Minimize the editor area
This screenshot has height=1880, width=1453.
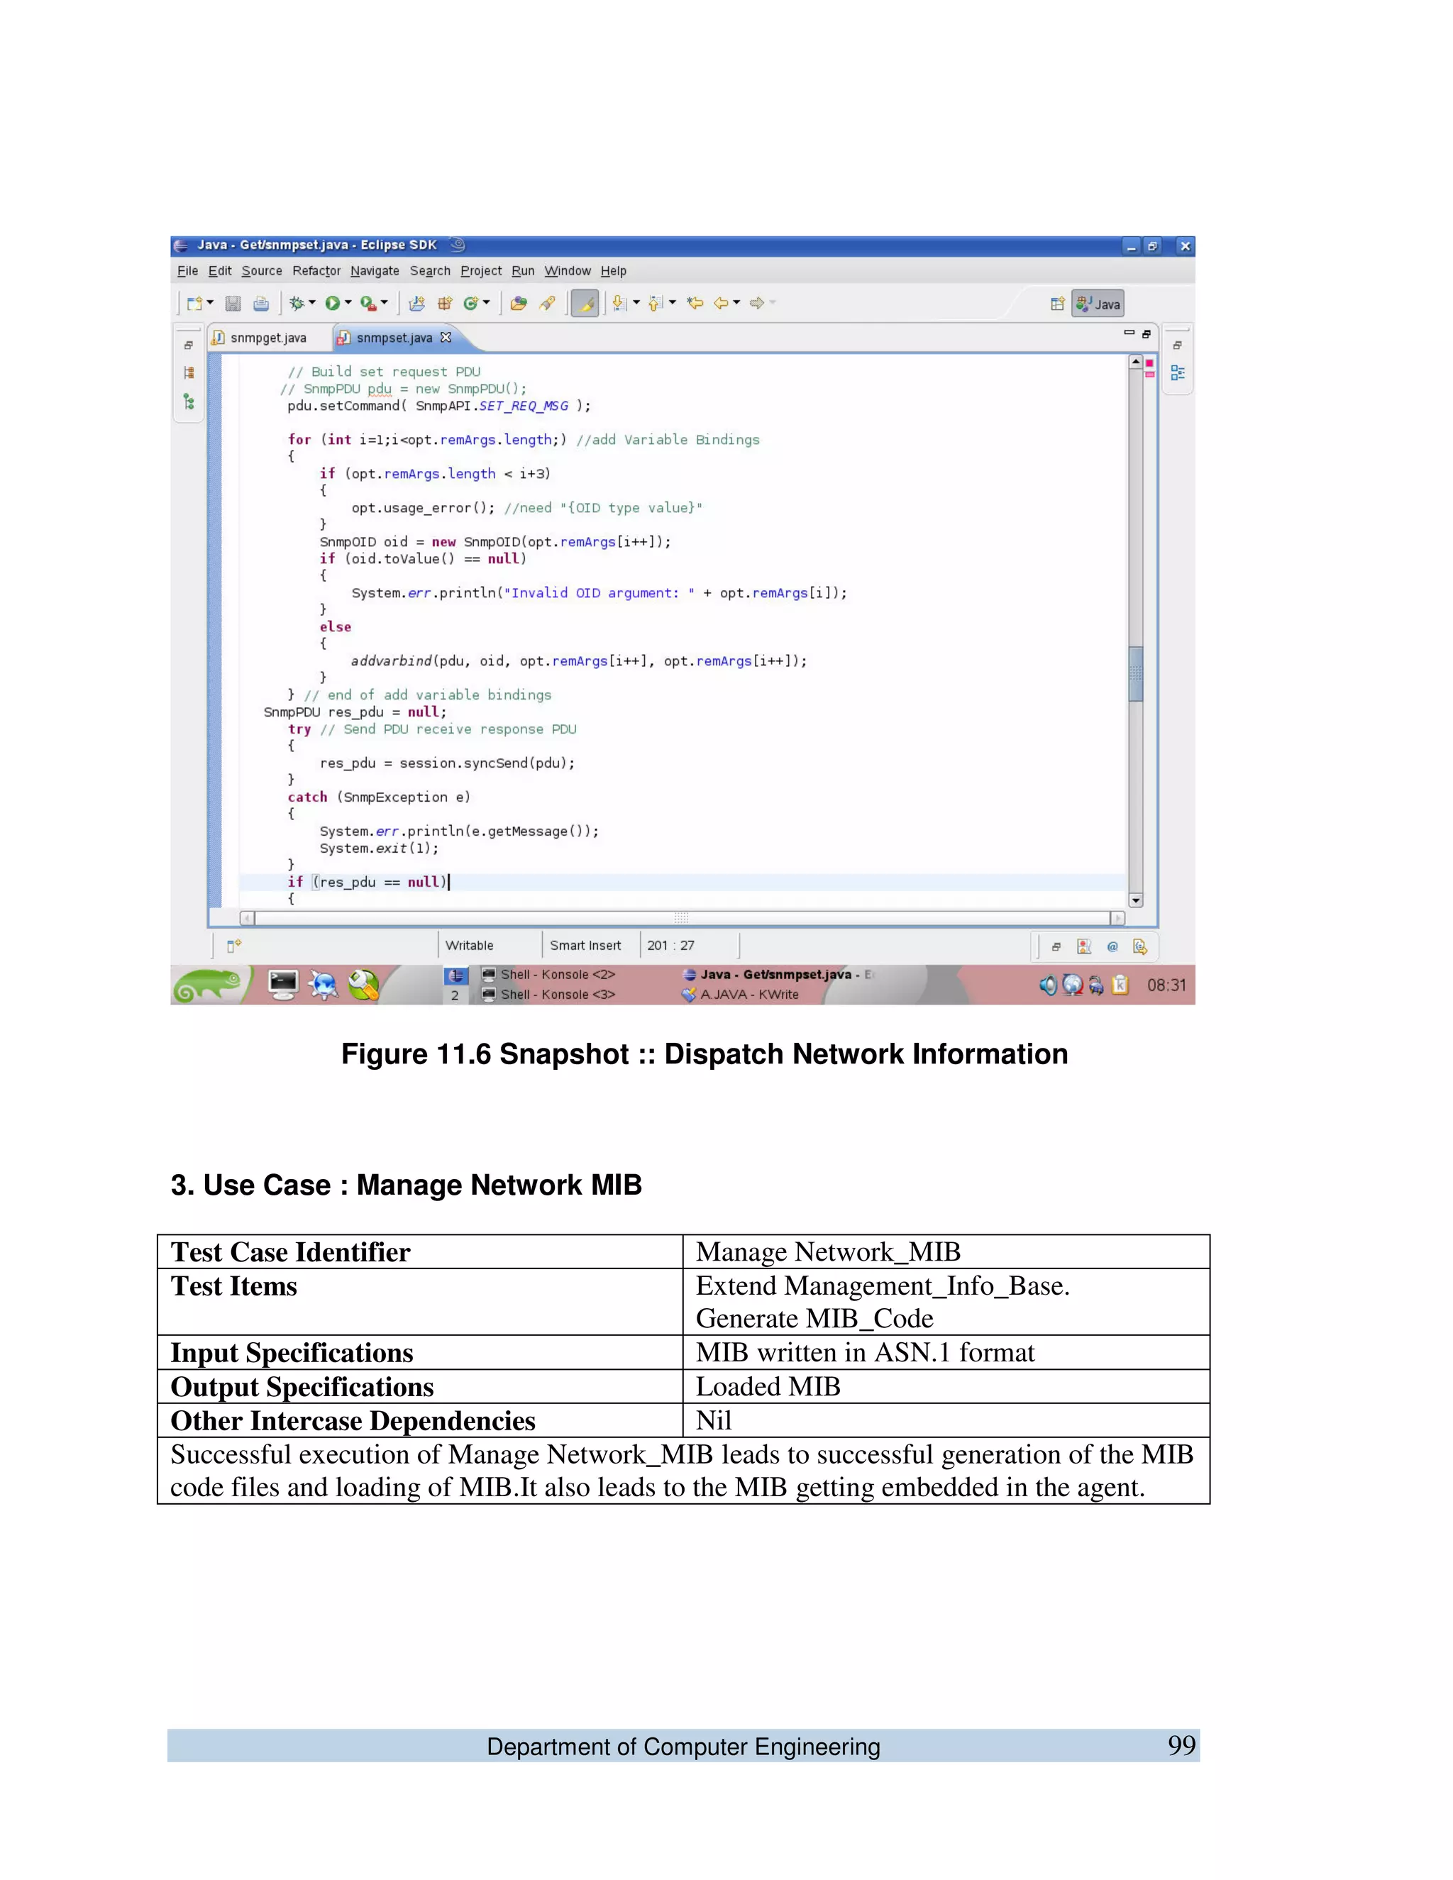coord(1129,333)
